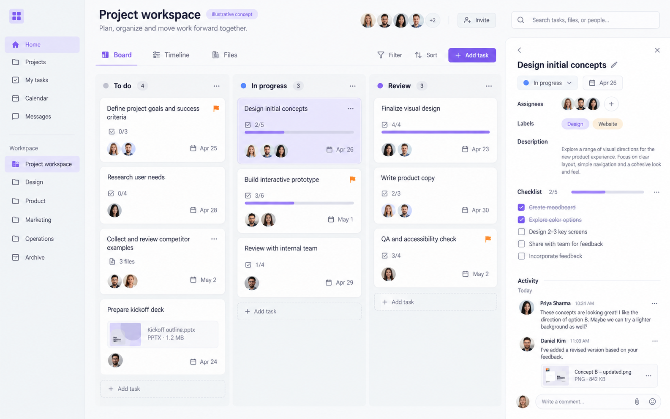Uncheck Explore color options checklist item
This screenshot has width=670, height=419.
(x=521, y=220)
